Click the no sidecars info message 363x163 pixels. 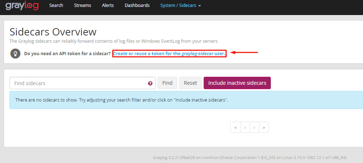coord(122,100)
